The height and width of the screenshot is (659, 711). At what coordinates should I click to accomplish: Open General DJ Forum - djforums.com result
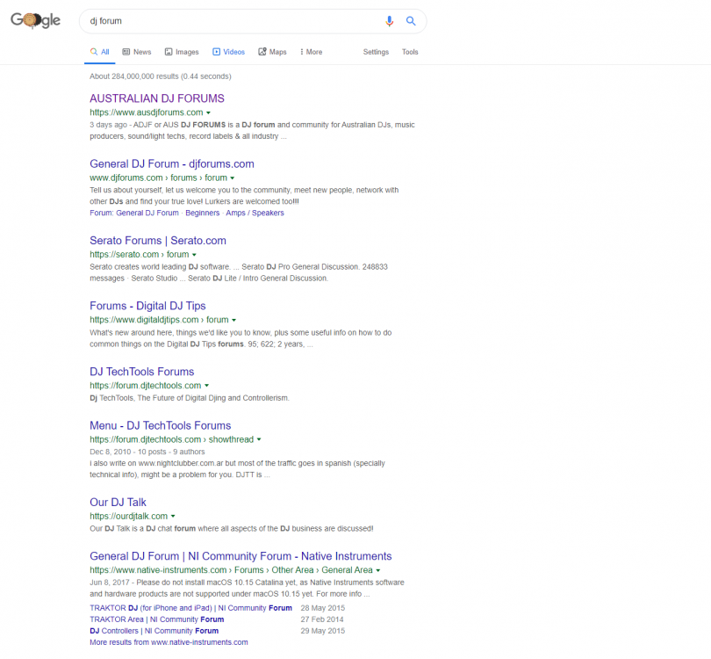pos(172,163)
